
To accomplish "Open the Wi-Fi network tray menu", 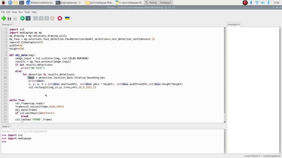I will (257, 3).
